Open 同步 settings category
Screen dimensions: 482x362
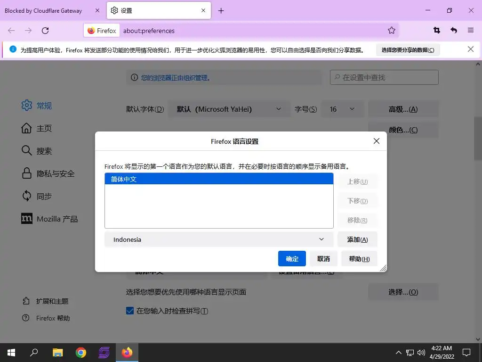point(36,196)
